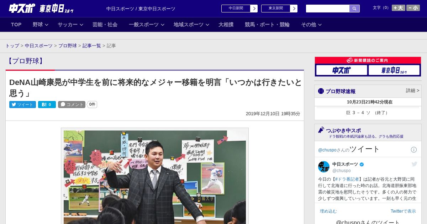Open comments with コメント button
The width and height of the screenshot is (427, 224).
tap(72, 105)
